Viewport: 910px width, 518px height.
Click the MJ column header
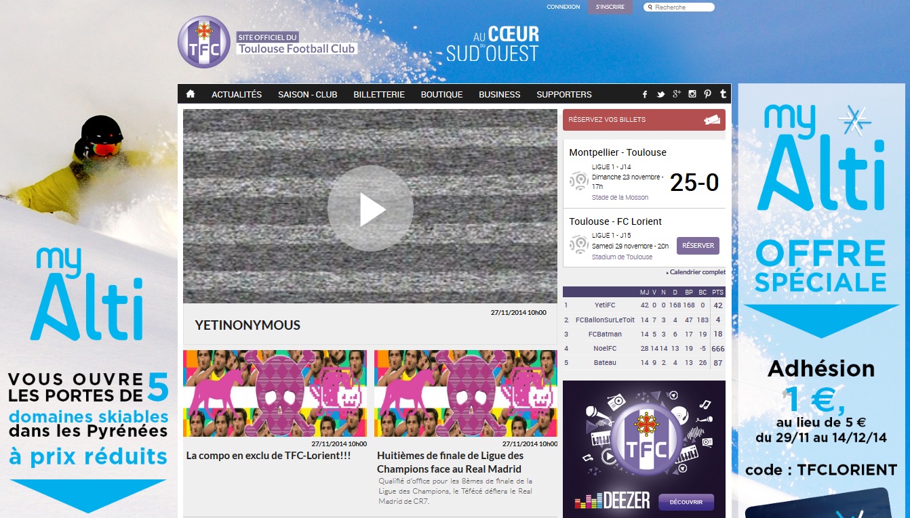click(644, 293)
